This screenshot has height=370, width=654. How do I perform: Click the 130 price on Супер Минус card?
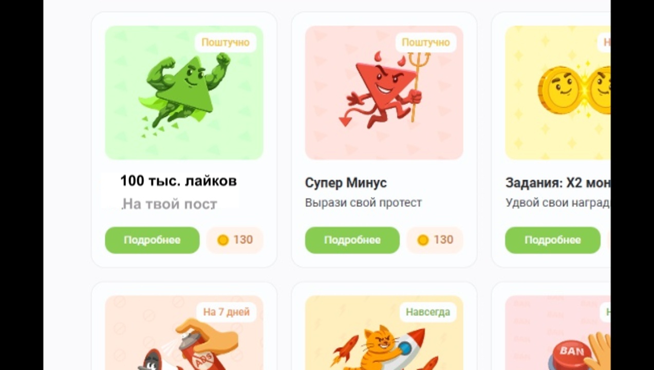[x=443, y=240]
